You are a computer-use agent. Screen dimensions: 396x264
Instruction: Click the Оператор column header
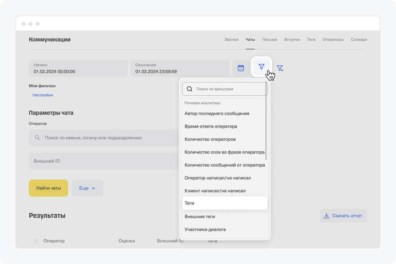tap(54, 241)
